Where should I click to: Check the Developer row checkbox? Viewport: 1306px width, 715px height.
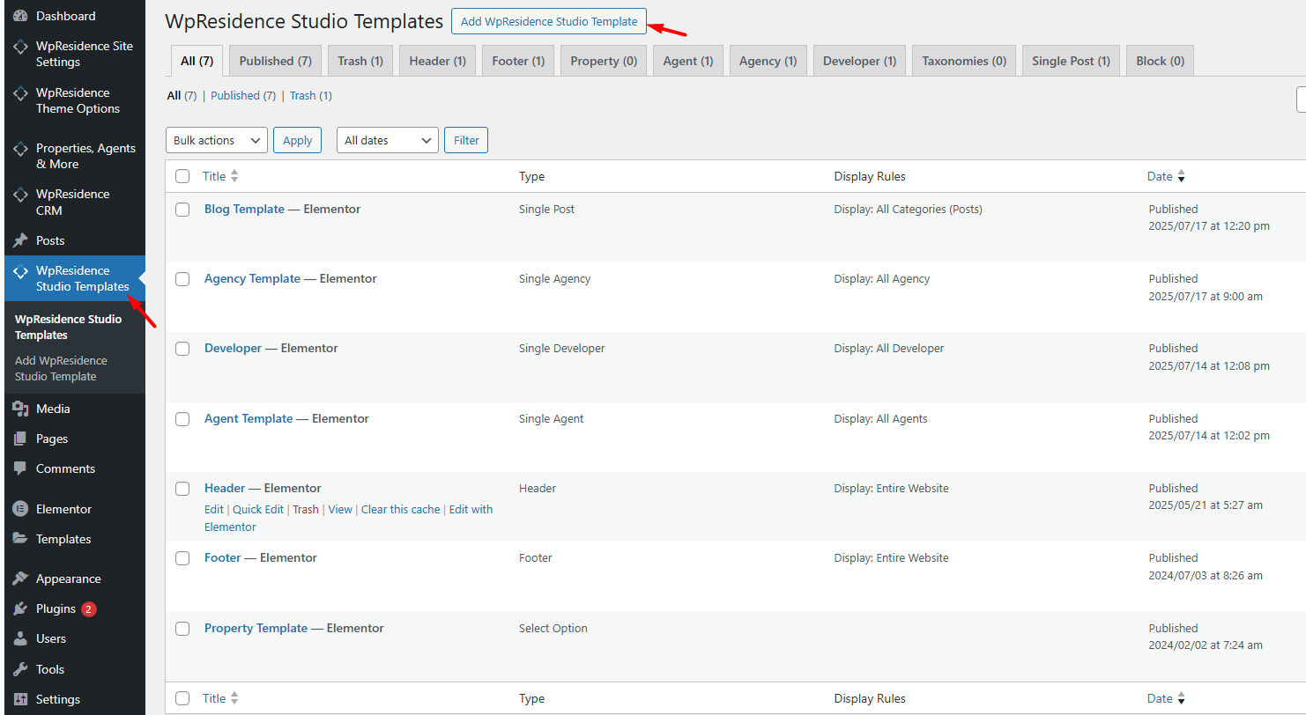182,349
